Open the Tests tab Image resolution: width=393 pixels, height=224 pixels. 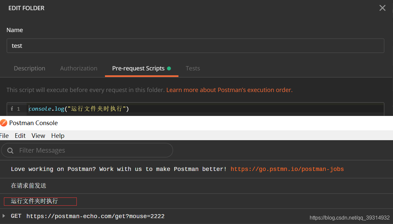point(193,68)
